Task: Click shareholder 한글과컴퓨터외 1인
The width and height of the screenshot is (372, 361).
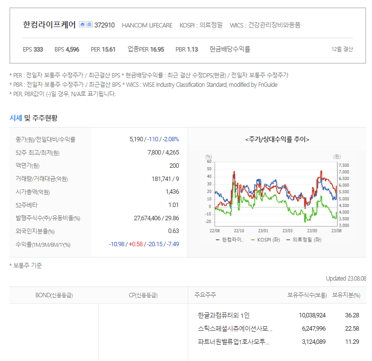Action: tap(223, 315)
